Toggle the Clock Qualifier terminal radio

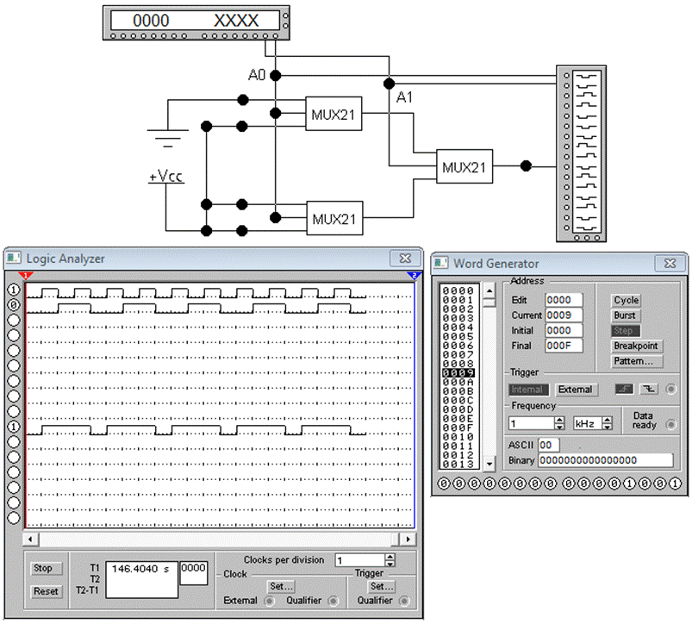coord(333,601)
